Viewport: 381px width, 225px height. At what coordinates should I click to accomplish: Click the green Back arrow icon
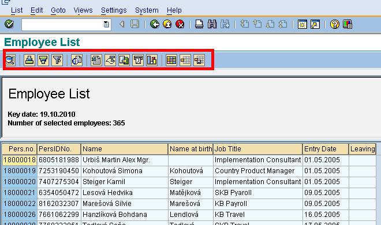pos(155,24)
